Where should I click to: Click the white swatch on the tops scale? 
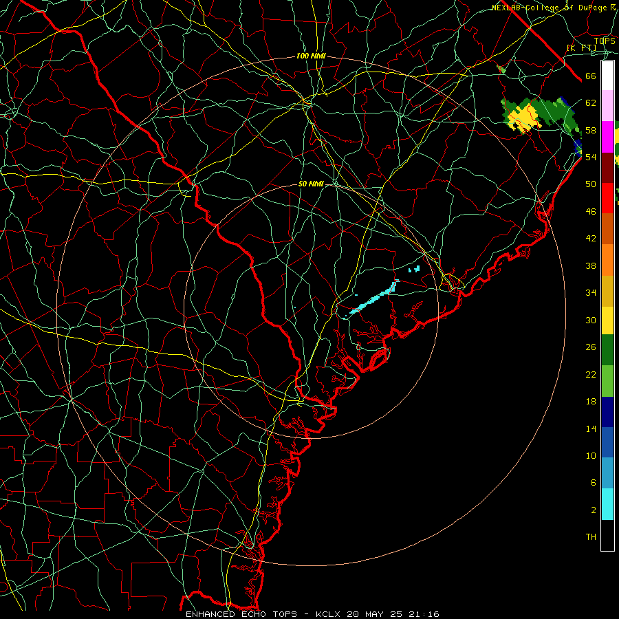pos(607,76)
